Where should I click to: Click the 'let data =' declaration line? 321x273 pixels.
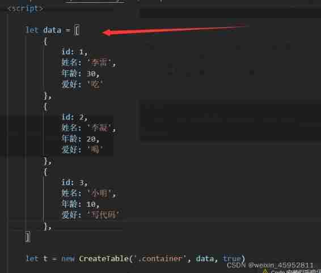(52, 30)
